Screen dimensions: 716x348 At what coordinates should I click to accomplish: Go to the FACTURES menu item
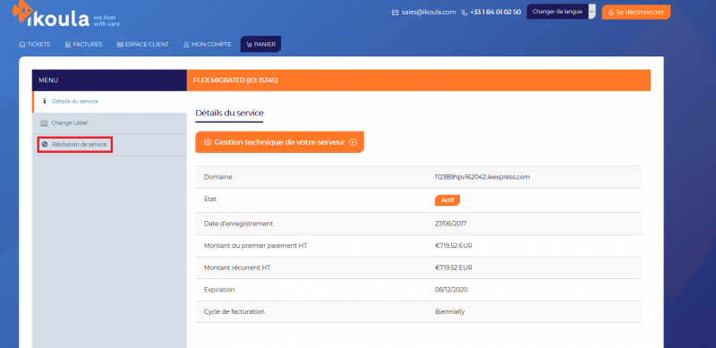point(83,45)
